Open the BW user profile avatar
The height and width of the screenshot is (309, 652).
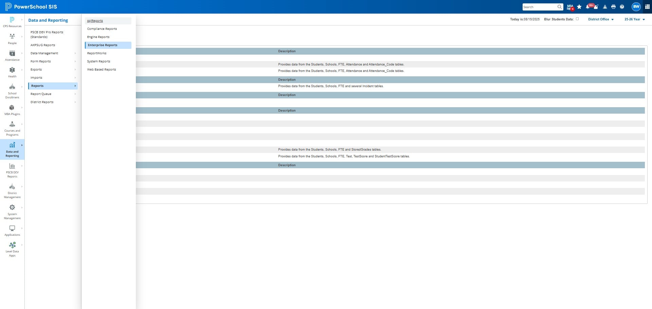point(636,6)
